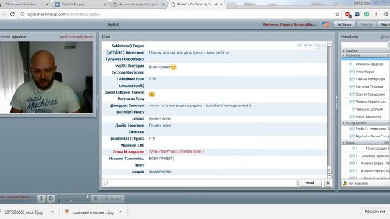390x219 pixels.
Task: Reload the page with the refresh icon
Action: point(12,14)
